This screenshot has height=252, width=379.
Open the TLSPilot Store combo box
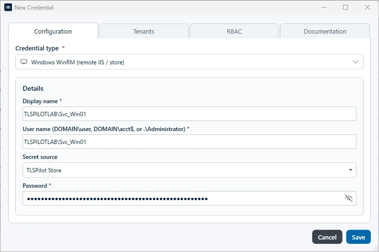(x=189, y=170)
